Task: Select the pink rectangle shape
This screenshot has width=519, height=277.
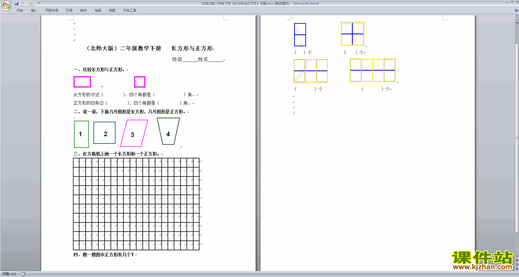Action: coord(82,82)
